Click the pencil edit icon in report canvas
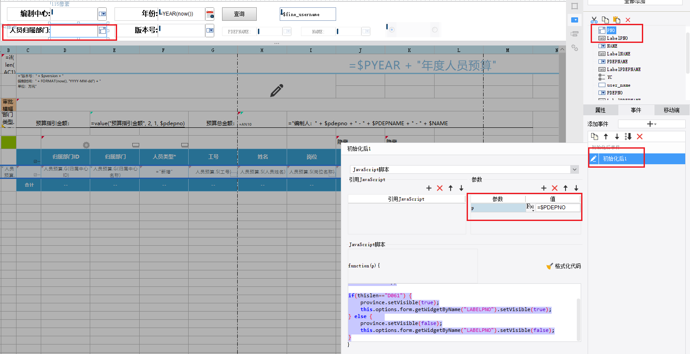This screenshot has width=690, height=354. 277,90
